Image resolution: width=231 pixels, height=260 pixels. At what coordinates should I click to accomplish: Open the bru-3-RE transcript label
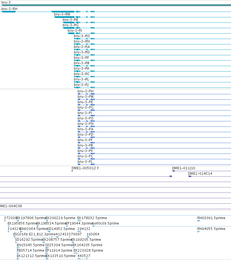(x=71, y=20)
